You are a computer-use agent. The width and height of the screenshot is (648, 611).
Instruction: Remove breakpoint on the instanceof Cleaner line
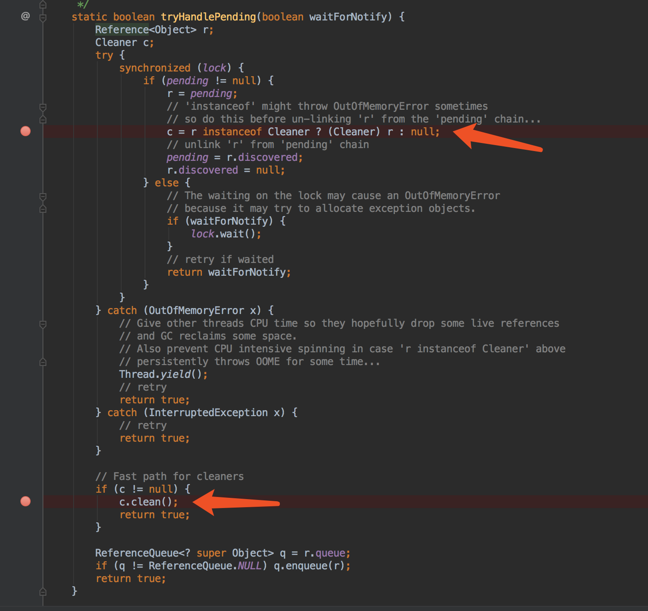26,131
